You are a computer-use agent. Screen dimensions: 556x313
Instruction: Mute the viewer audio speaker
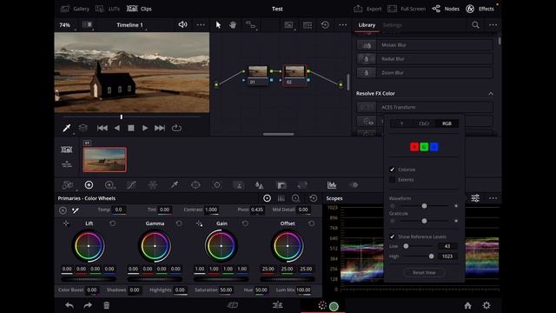[182, 24]
